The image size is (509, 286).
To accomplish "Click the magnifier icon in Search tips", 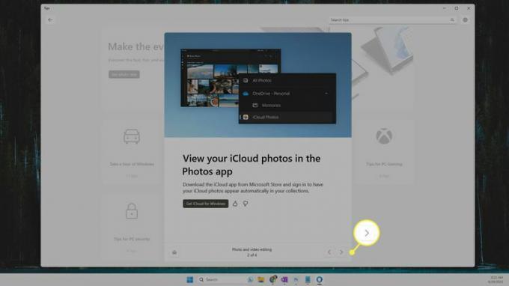I will pyautogui.click(x=452, y=19).
